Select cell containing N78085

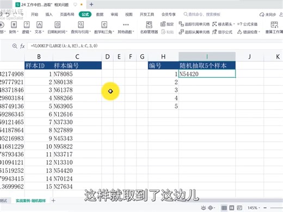coord(77,74)
